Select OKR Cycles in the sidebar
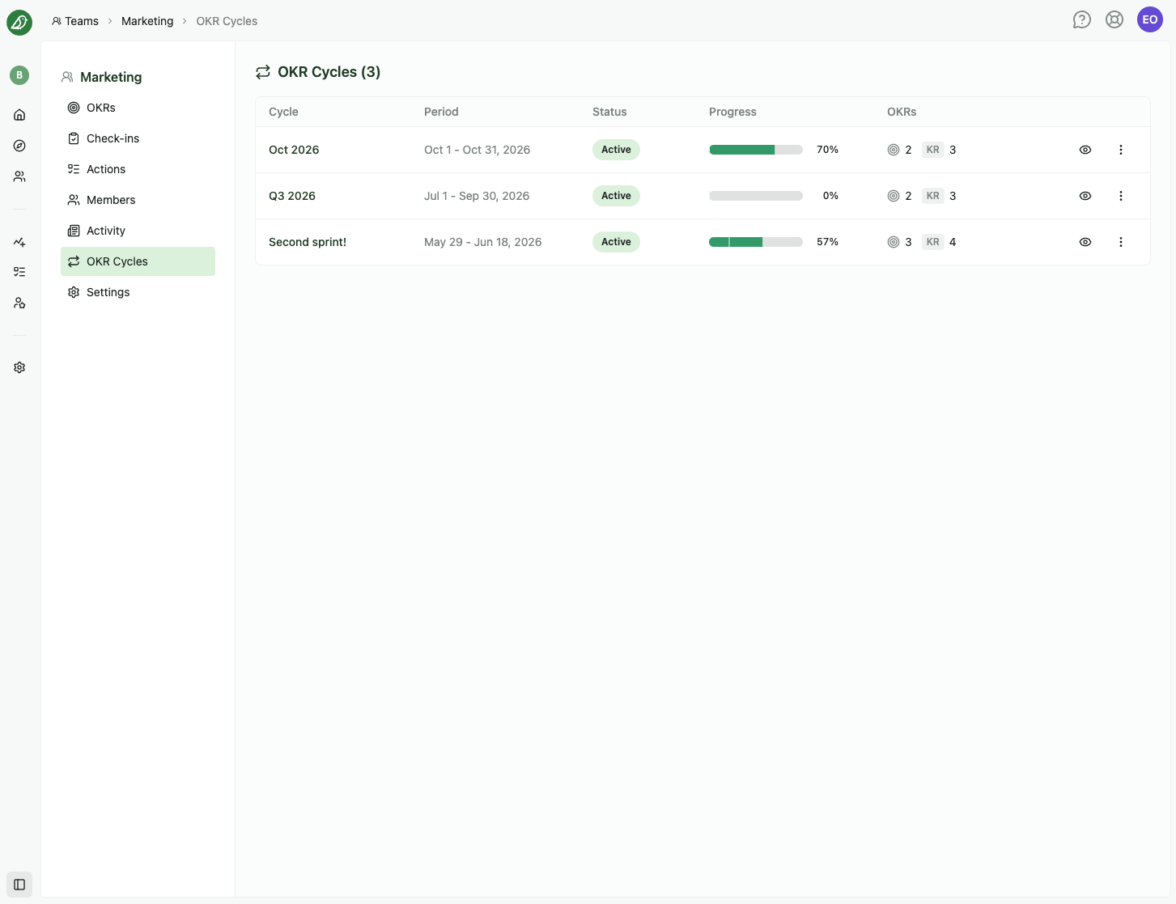The width and height of the screenshot is (1176, 904). click(x=138, y=261)
